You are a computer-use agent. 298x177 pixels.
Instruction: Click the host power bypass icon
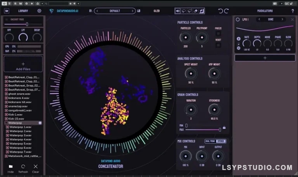click(4, 3)
